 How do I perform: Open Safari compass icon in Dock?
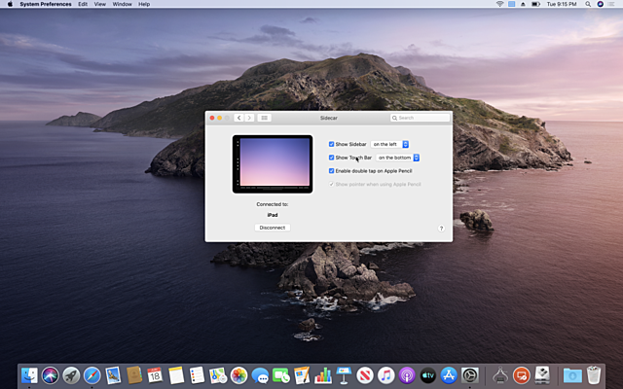(x=92, y=375)
